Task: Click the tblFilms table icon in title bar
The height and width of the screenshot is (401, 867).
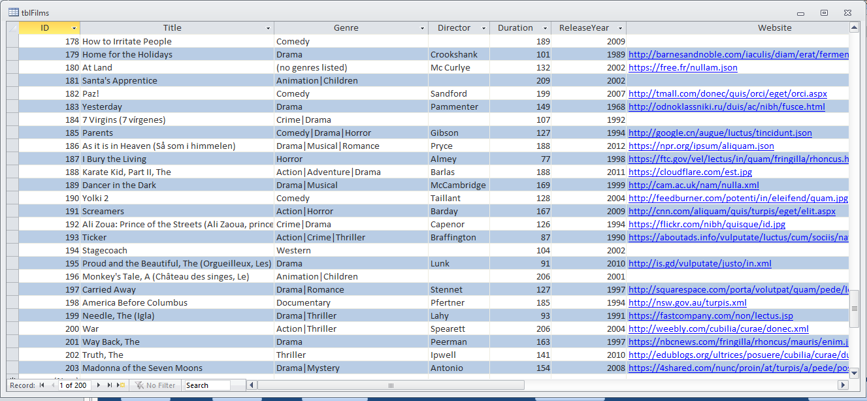Action: click(13, 12)
